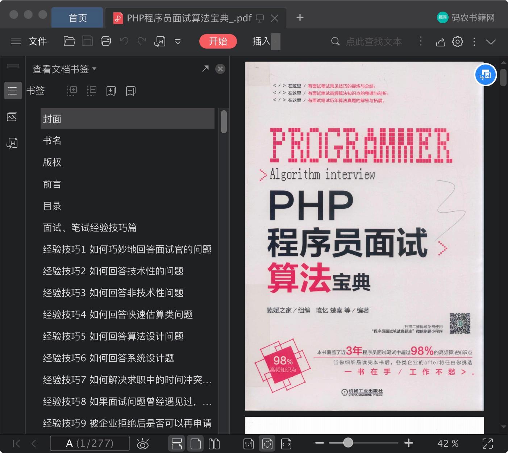Click the document vertical scrollbar thumb
Image resolution: width=508 pixels, height=453 pixels.
[x=503, y=77]
